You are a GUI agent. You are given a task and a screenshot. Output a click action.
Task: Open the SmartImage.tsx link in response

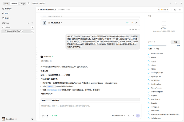tap(54, 90)
